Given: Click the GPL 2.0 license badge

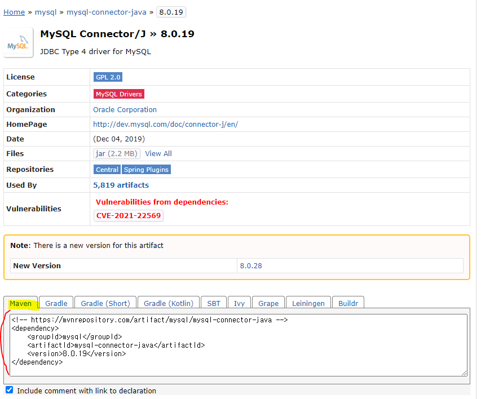Looking at the screenshot, I should click(x=108, y=77).
